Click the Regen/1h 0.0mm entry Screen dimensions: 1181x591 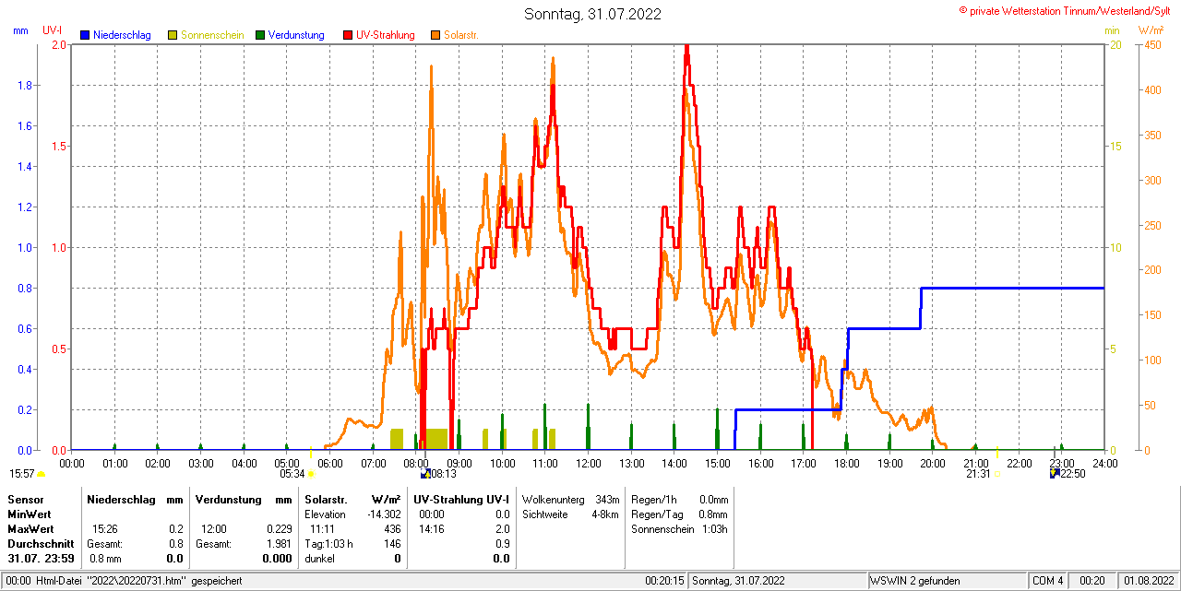[x=680, y=499]
